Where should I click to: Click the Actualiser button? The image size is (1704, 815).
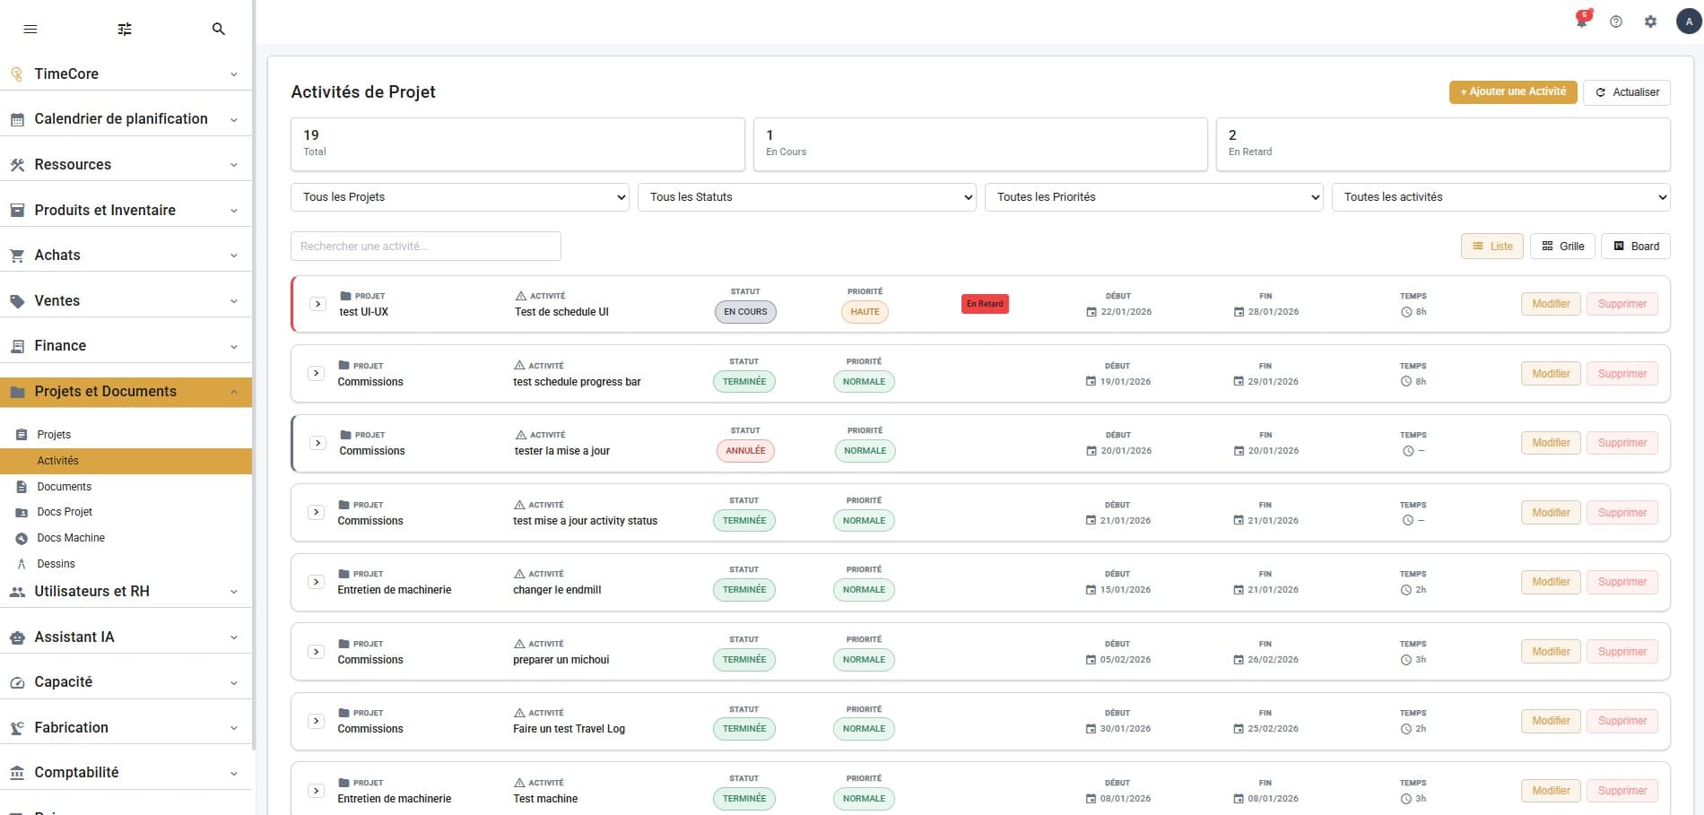tap(1627, 91)
